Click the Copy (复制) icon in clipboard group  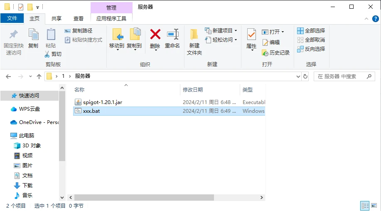pos(33,35)
